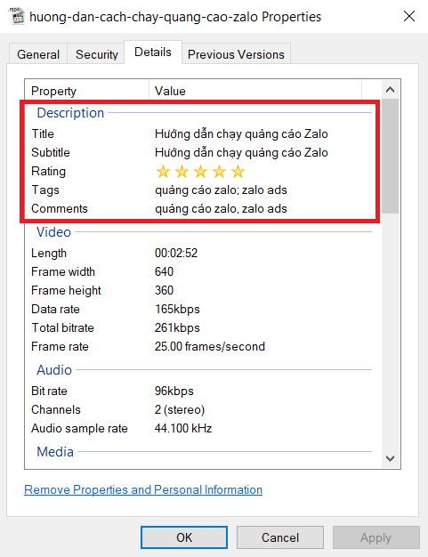Click the 2 (stereo) channels value
This screenshot has height=557, width=428.
coord(180,410)
